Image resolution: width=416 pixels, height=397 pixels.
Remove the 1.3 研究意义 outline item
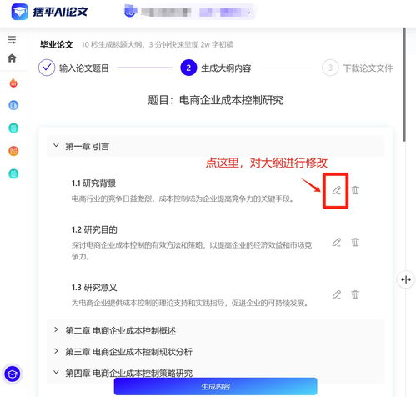[355, 294]
